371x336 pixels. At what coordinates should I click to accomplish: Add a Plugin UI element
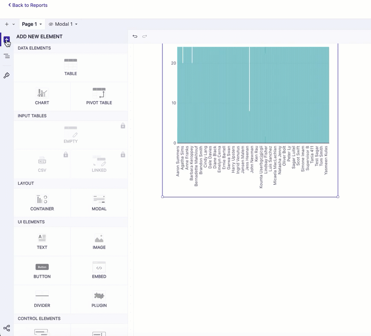99,299
